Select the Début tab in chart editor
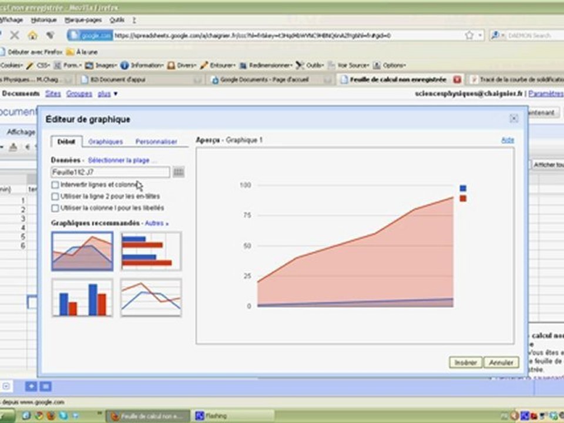The height and width of the screenshot is (423, 564). (x=66, y=142)
